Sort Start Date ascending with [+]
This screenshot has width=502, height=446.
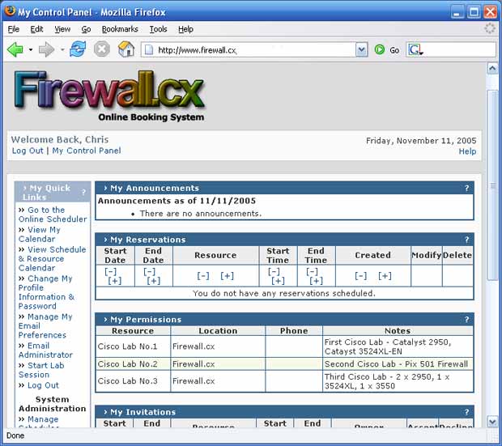point(115,281)
